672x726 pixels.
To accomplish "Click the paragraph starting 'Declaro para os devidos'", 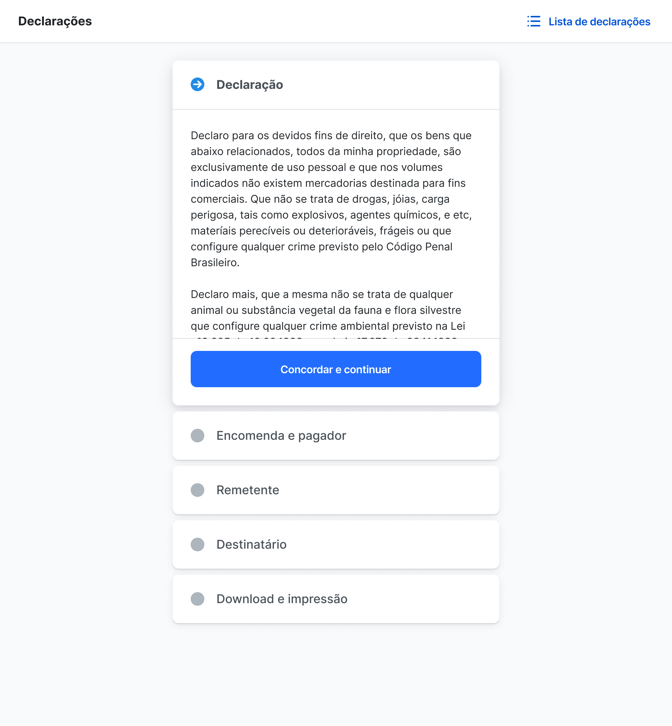I will pos(331,199).
